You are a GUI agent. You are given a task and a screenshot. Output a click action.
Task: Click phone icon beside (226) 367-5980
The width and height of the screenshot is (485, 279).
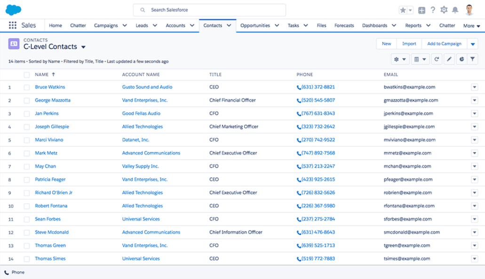[299, 207]
